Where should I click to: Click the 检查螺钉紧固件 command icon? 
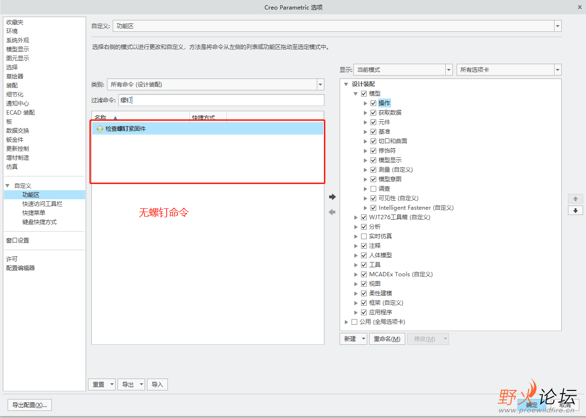click(x=100, y=128)
